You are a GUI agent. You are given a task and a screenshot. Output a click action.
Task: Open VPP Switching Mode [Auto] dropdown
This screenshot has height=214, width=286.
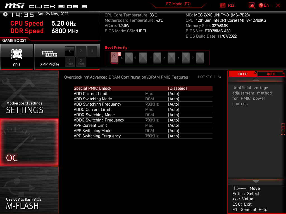[x=174, y=130]
